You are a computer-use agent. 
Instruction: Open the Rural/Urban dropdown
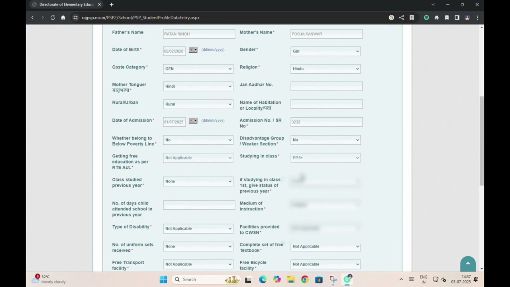(x=198, y=104)
